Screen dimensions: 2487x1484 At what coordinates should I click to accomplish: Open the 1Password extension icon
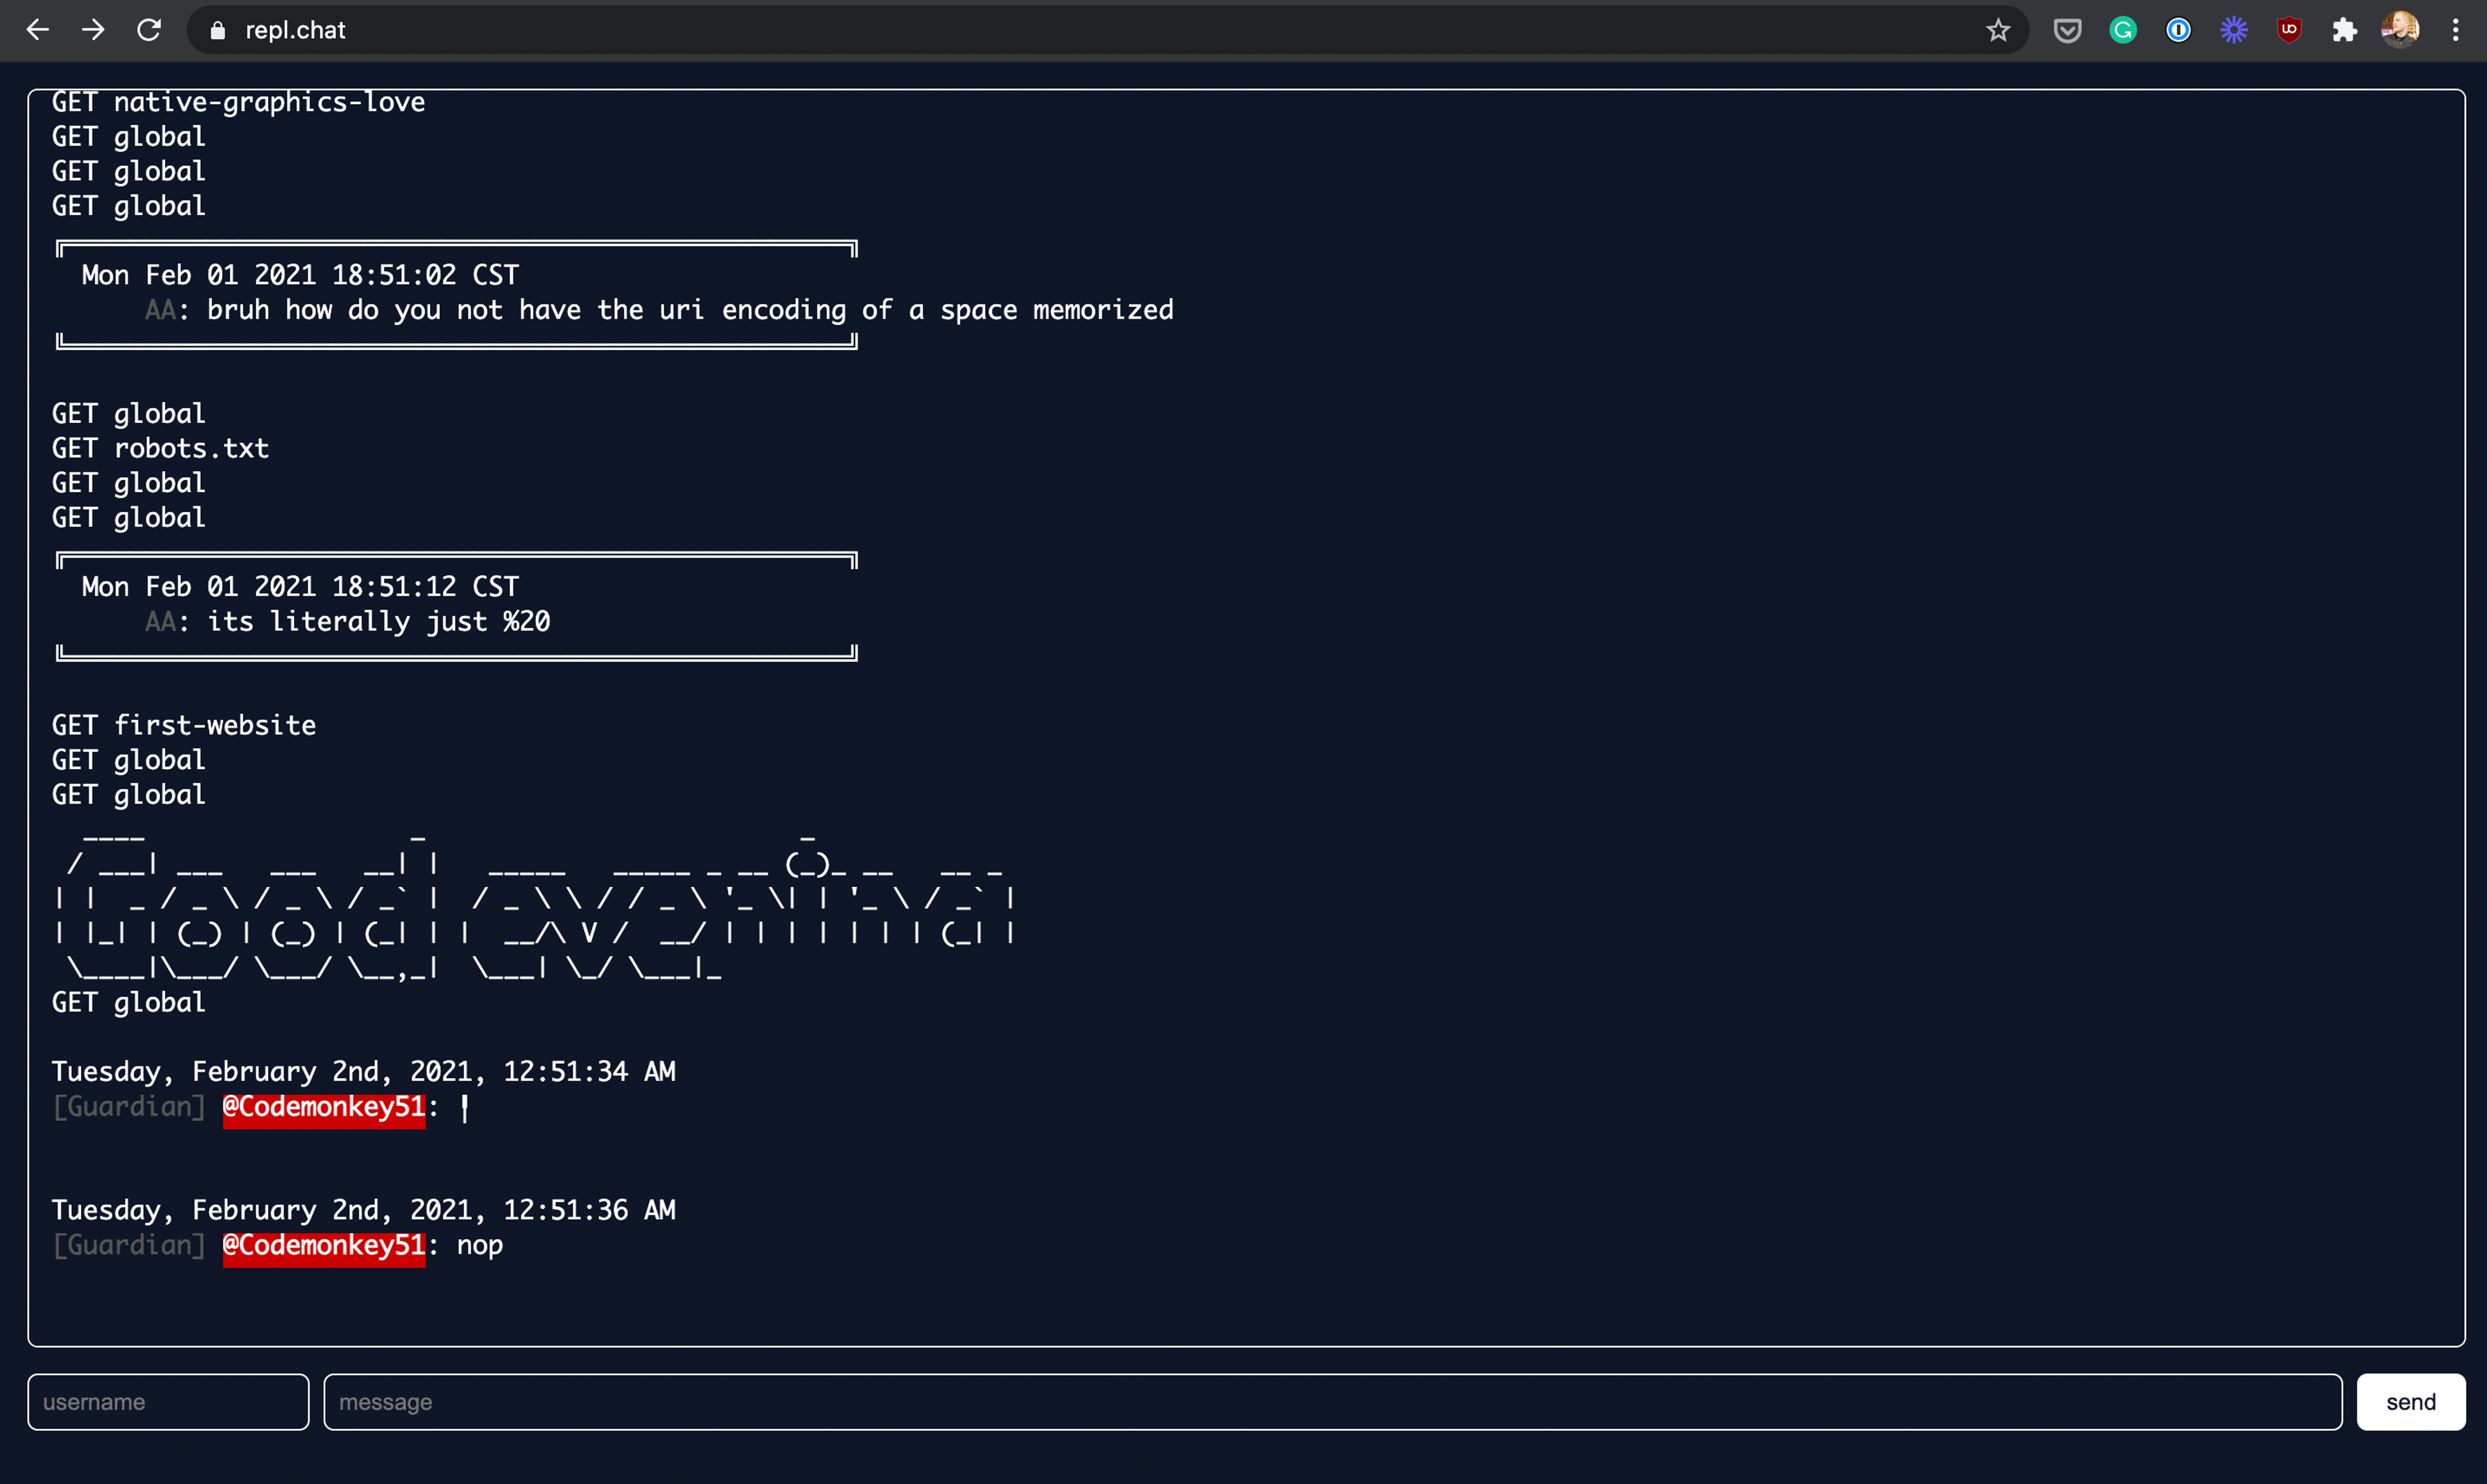click(2178, 30)
